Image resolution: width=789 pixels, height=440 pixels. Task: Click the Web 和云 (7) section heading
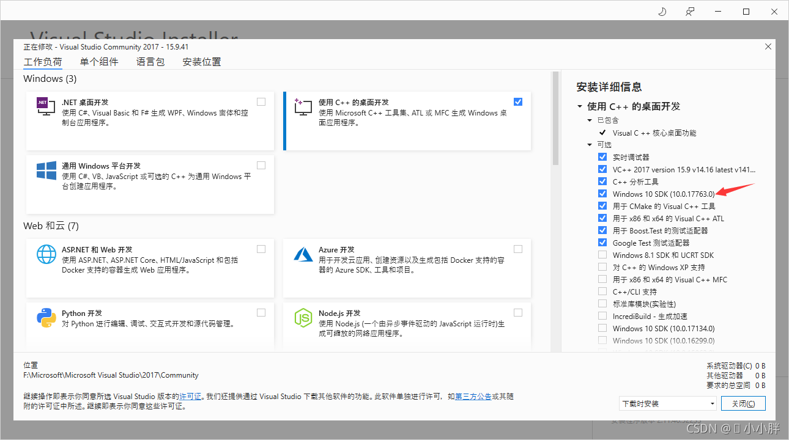pos(51,226)
